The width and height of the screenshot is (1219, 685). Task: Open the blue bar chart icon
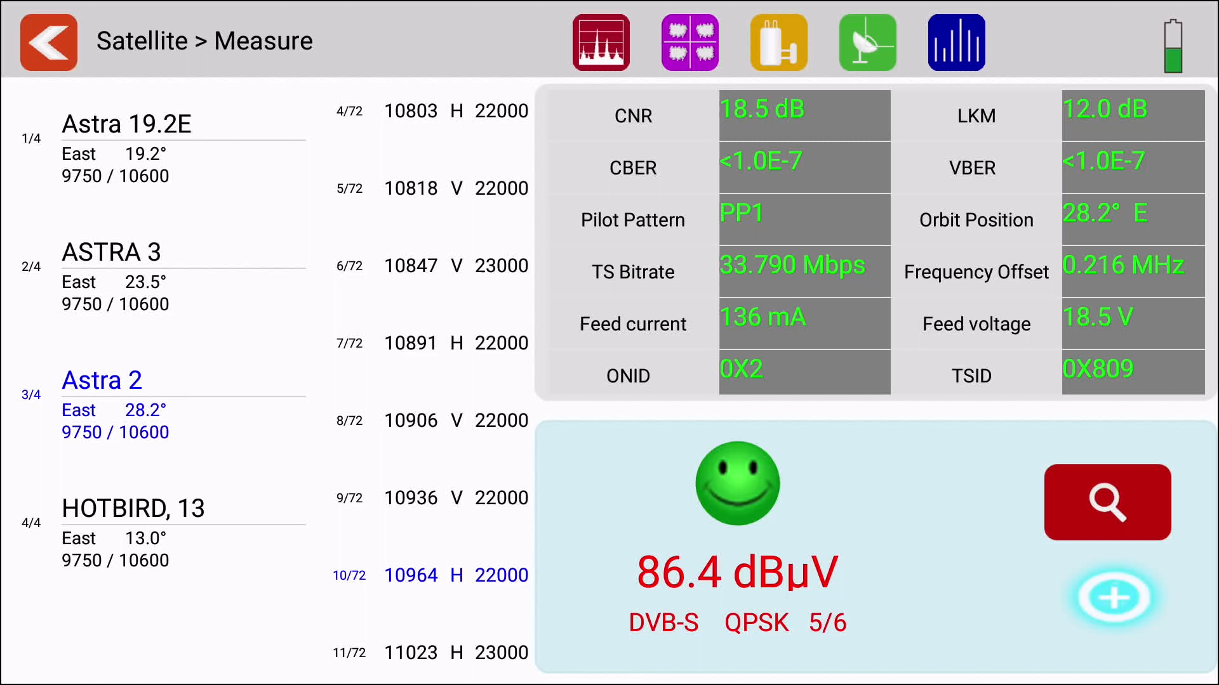[x=956, y=42]
